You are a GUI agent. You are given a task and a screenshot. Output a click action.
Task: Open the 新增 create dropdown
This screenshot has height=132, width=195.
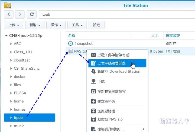[35, 25]
